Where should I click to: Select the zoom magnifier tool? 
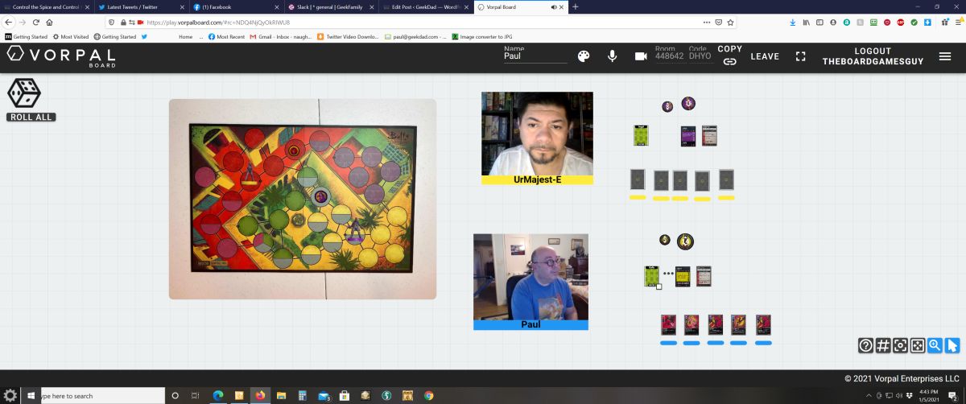point(935,345)
